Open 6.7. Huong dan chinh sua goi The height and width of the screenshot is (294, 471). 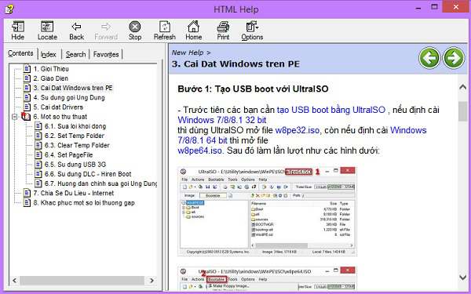pos(100,183)
